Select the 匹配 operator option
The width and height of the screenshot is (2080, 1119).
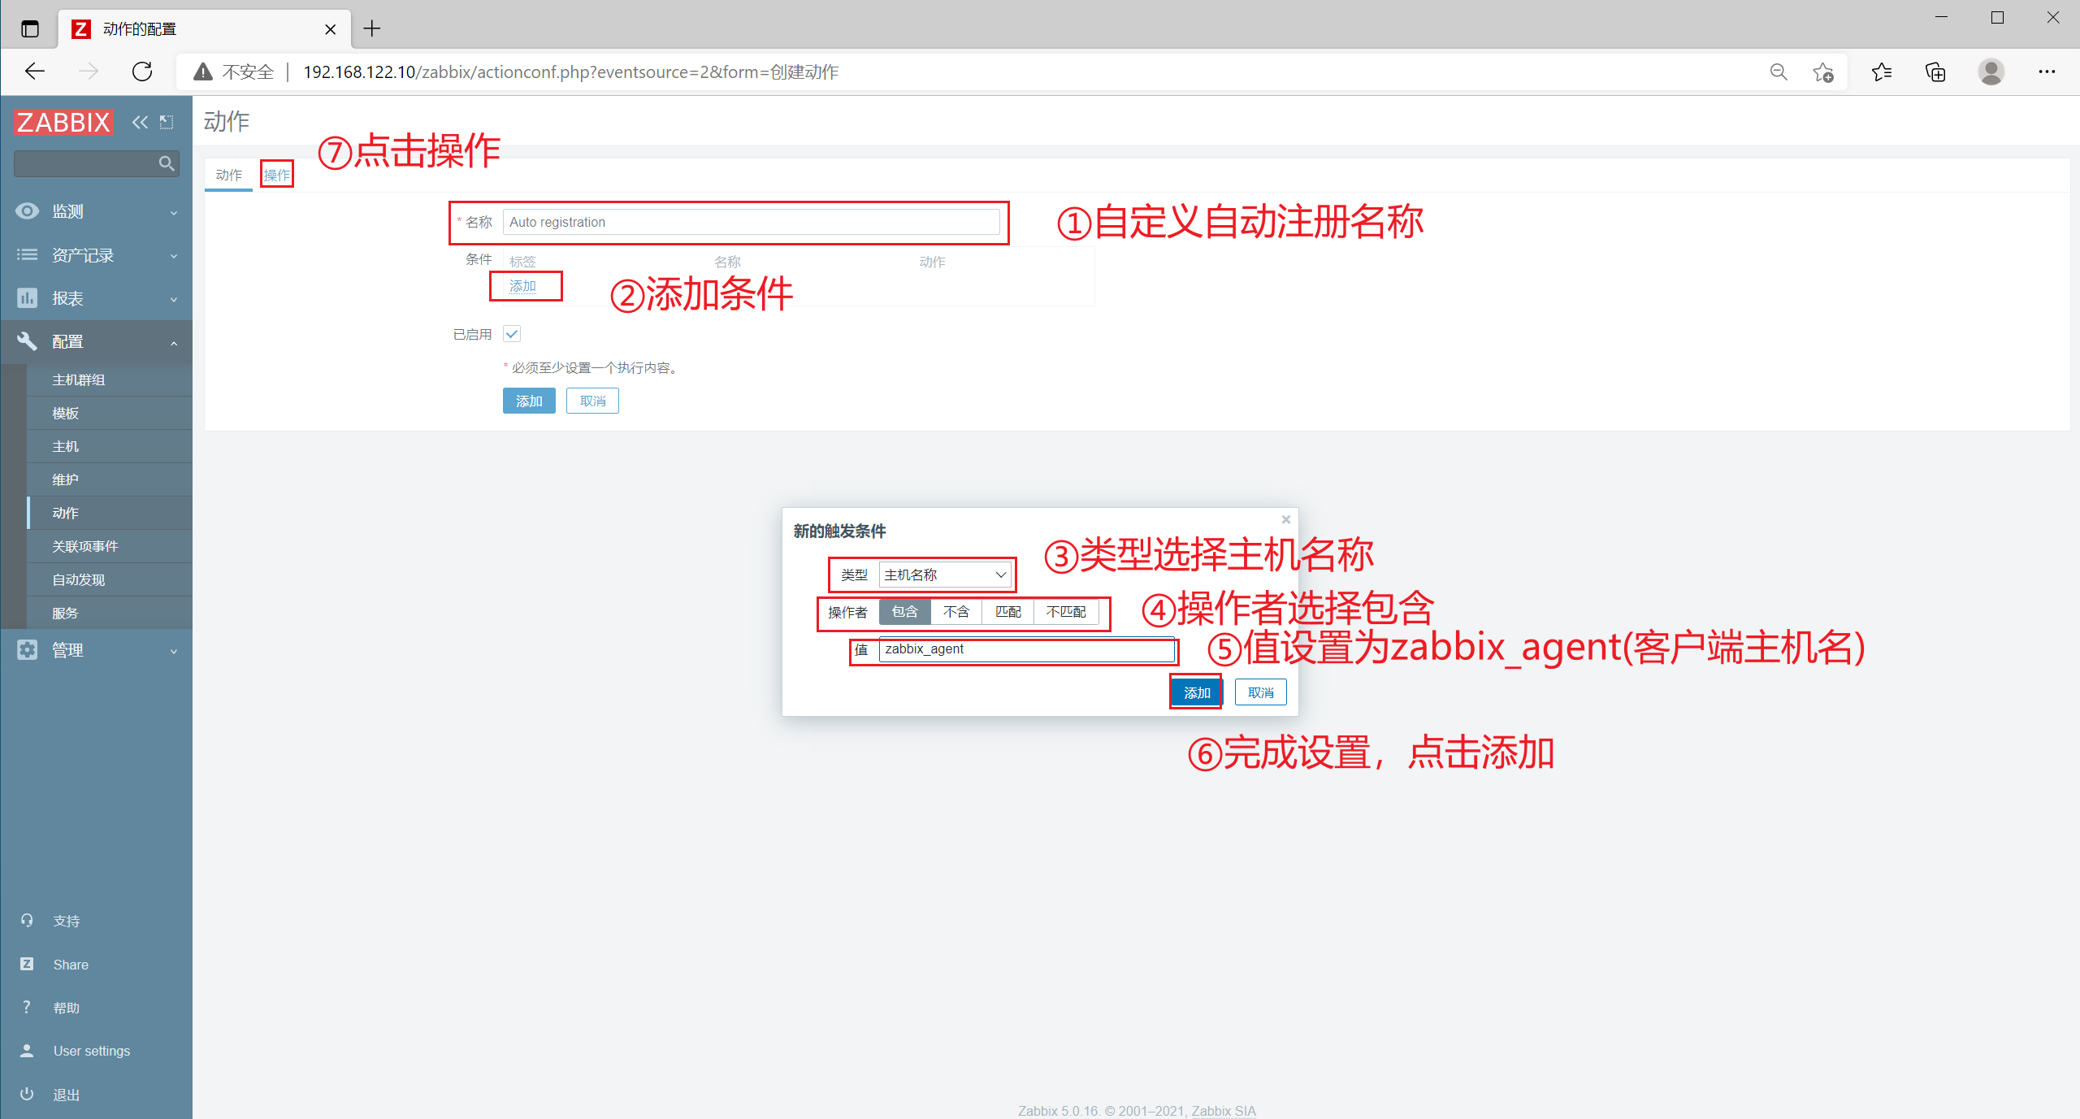point(1008,611)
